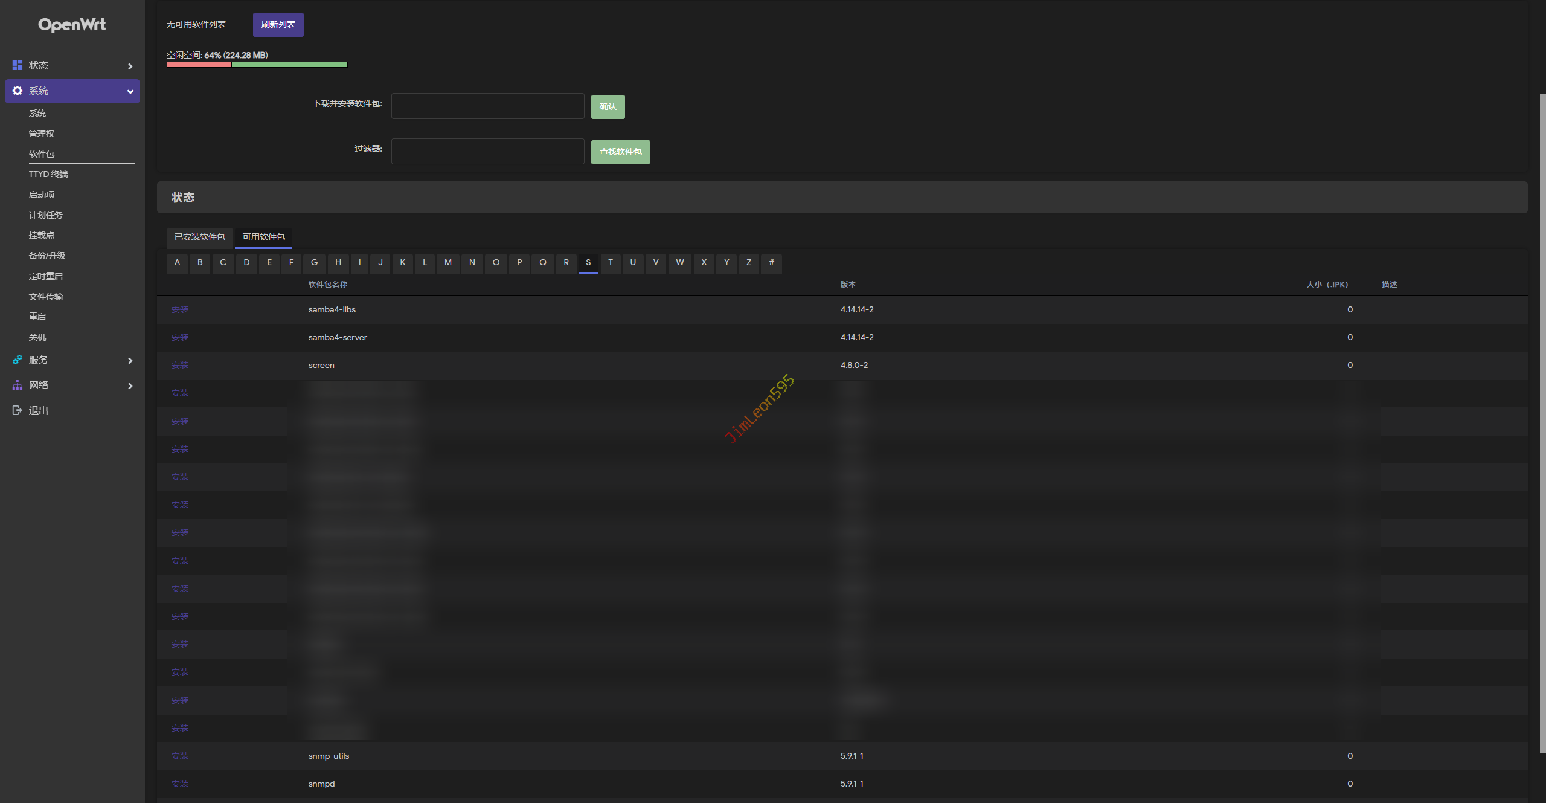1546x803 pixels.
Task: Select the 可用软件包 tab
Action: coord(263,237)
